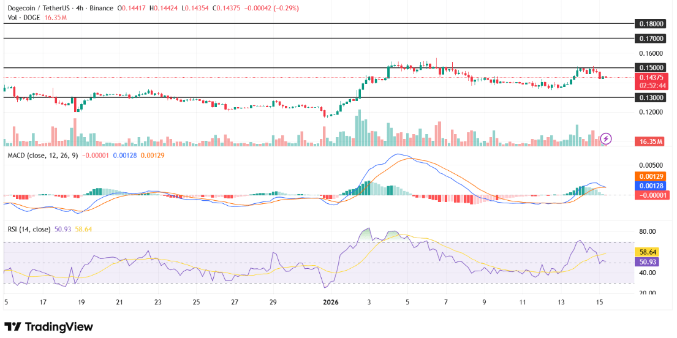Image resolution: width=677 pixels, height=338 pixels.
Task: Click the blue 0.00128 MACD value label
Action: pyautogui.click(x=651, y=186)
